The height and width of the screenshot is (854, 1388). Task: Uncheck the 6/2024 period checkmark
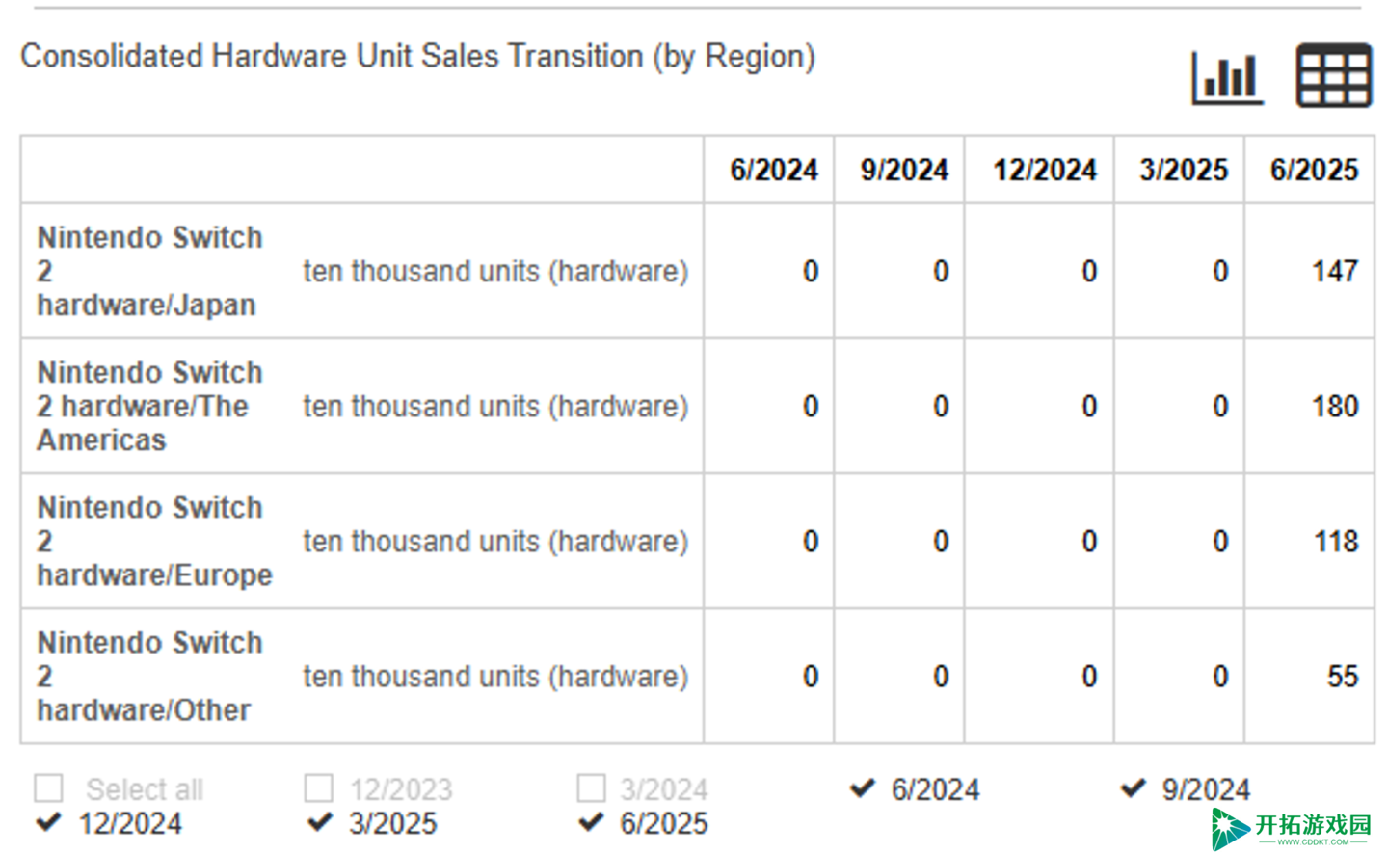(x=863, y=788)
